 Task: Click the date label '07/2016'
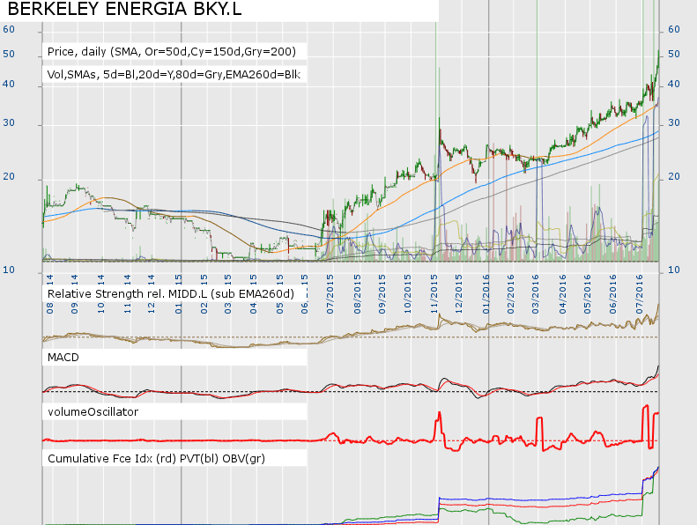tap(640, 294)
